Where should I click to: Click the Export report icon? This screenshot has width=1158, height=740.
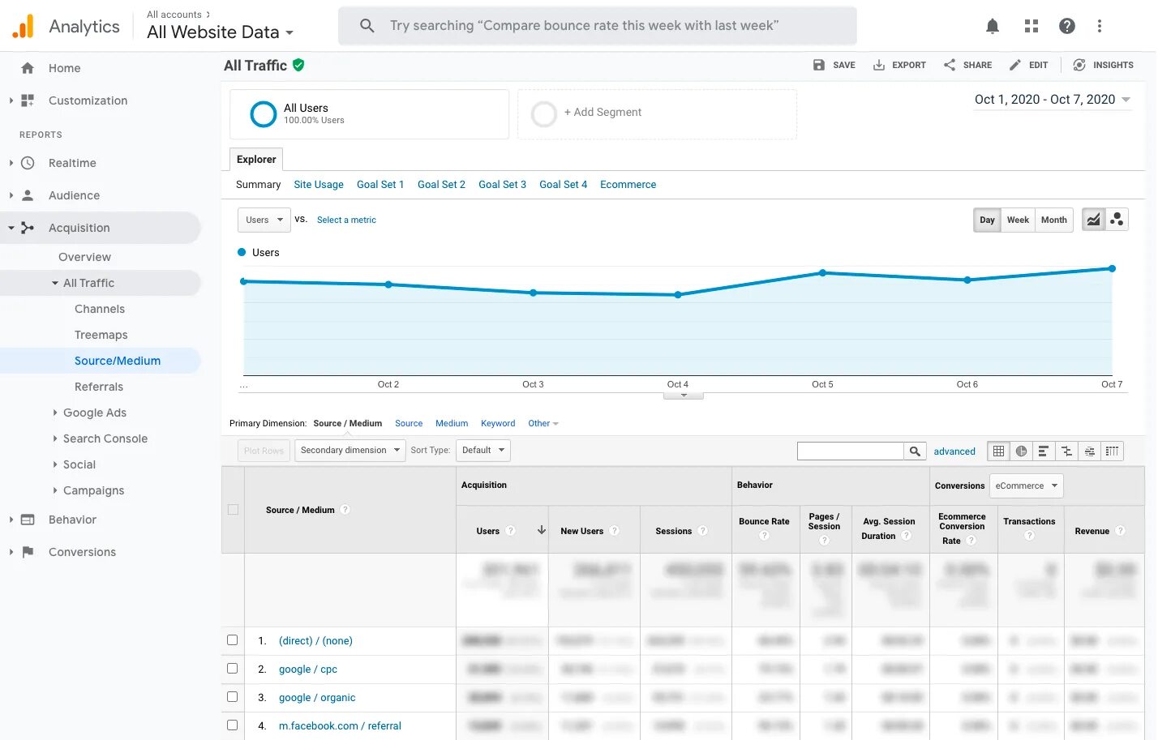879,65
